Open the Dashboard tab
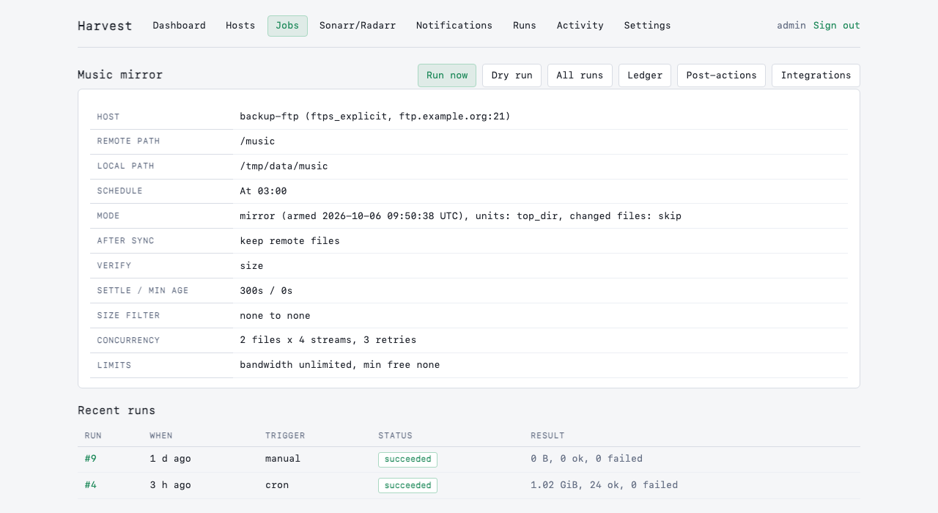Image resolution: width=938 pixels, height=513 pixels. click(x=179, y=26)
